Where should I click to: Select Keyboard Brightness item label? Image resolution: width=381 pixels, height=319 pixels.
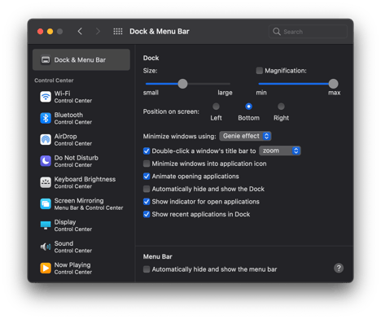[85, 179]
